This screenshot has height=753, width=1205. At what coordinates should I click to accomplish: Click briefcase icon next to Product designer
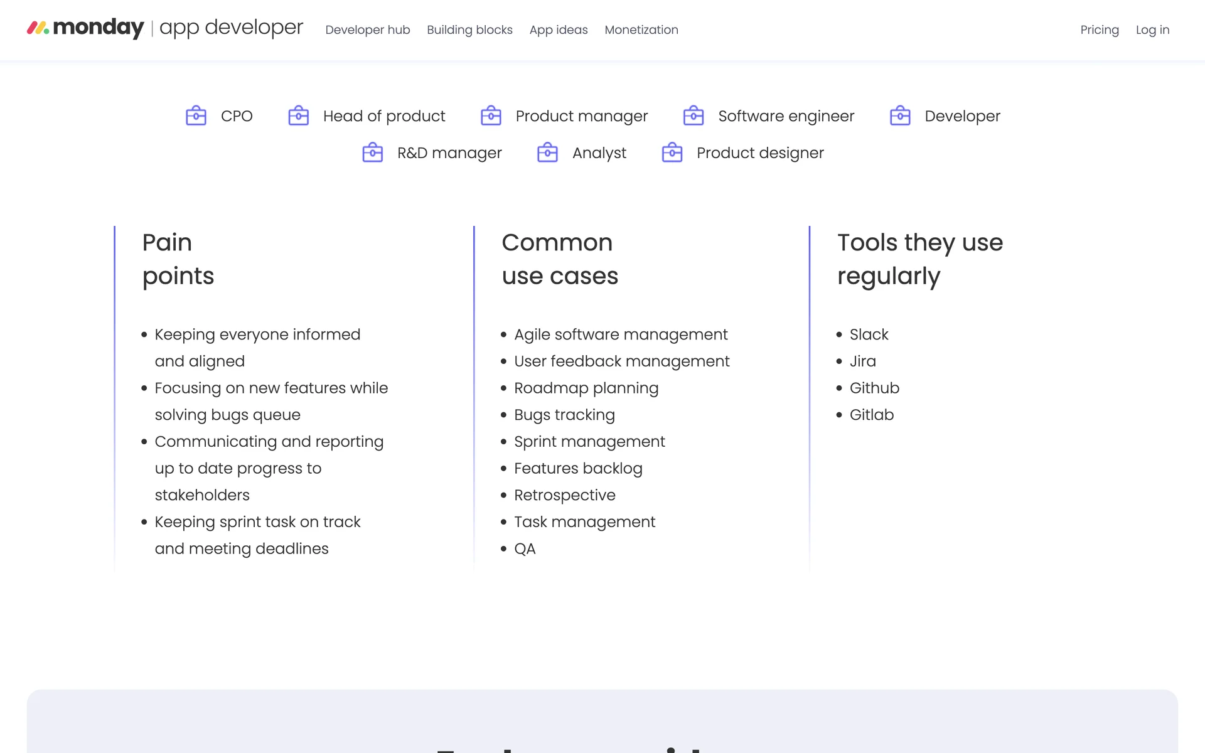(672, 153)
